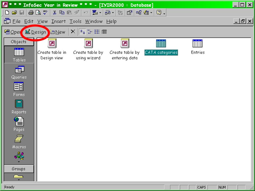Open the View menu

point(42,21)
